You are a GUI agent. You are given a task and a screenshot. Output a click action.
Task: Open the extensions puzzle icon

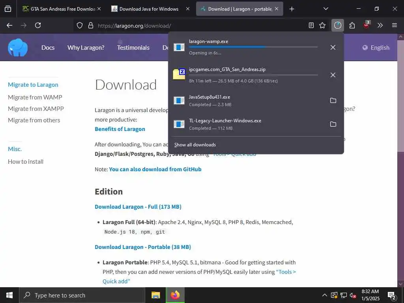pyautogui.click(x=352, y=25)
